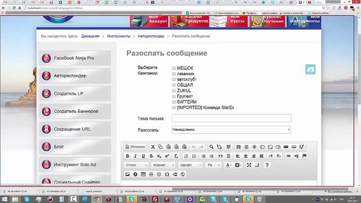Go to the Домашняя breadcrumb link
This screenshot has width=361, height=203.
point(90,36)
